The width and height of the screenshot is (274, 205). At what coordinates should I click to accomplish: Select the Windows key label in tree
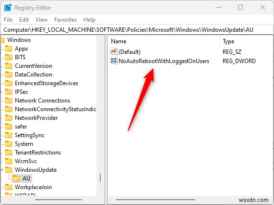(19, 40)
